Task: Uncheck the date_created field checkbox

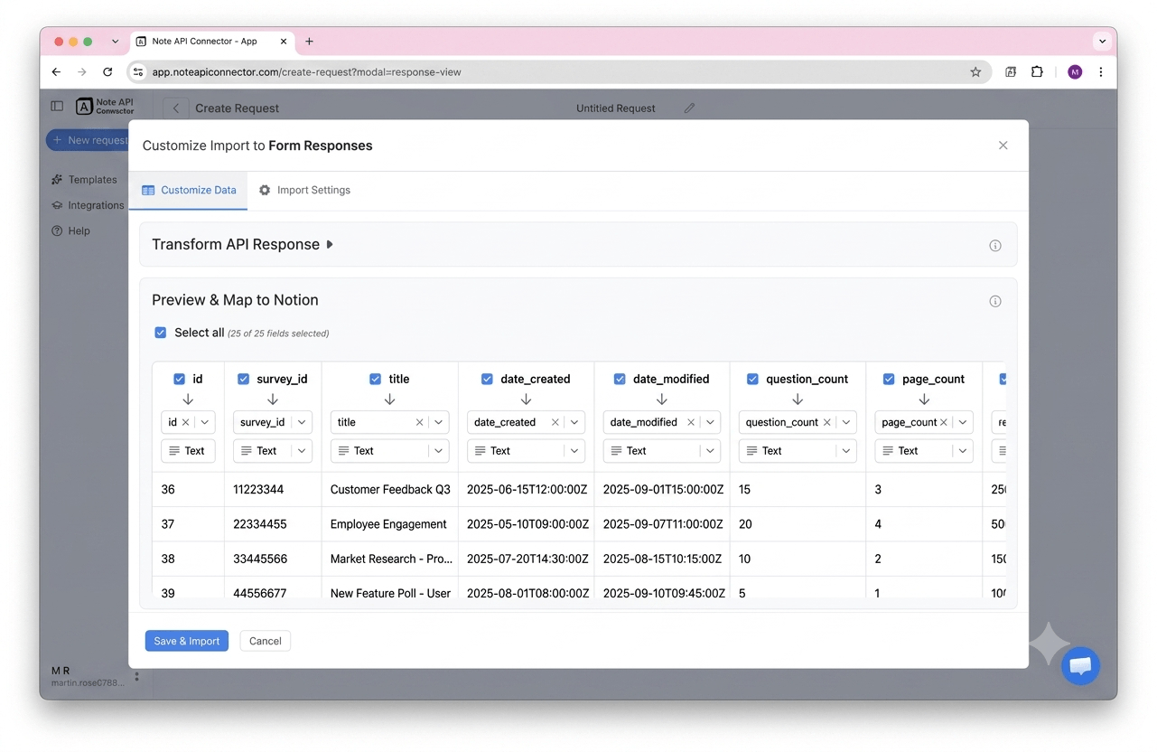Action: pyautogui.click(x=487, y=380)
